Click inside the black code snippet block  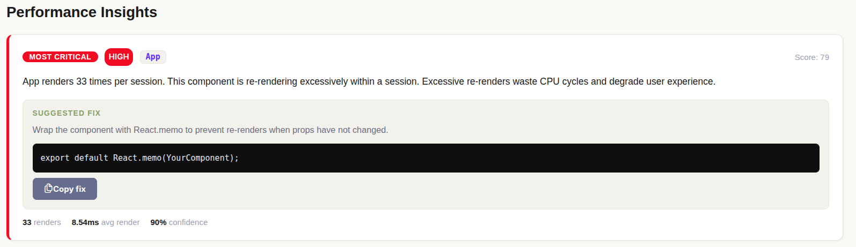483,158
